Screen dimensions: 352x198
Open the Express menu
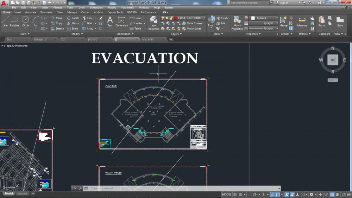tap(169, 8)
